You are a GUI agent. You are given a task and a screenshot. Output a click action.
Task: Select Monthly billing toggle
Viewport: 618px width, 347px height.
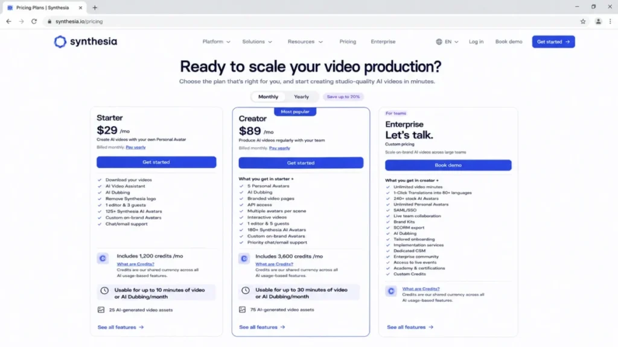[x=268, y=97]
